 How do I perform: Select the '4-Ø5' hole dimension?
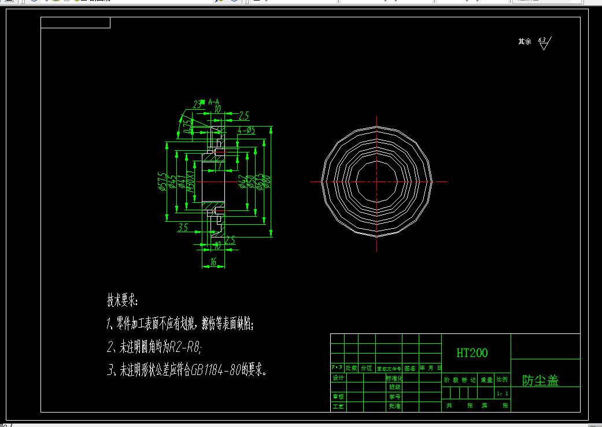click(246, 131)
